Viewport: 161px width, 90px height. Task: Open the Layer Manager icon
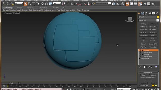click(123, 4)
